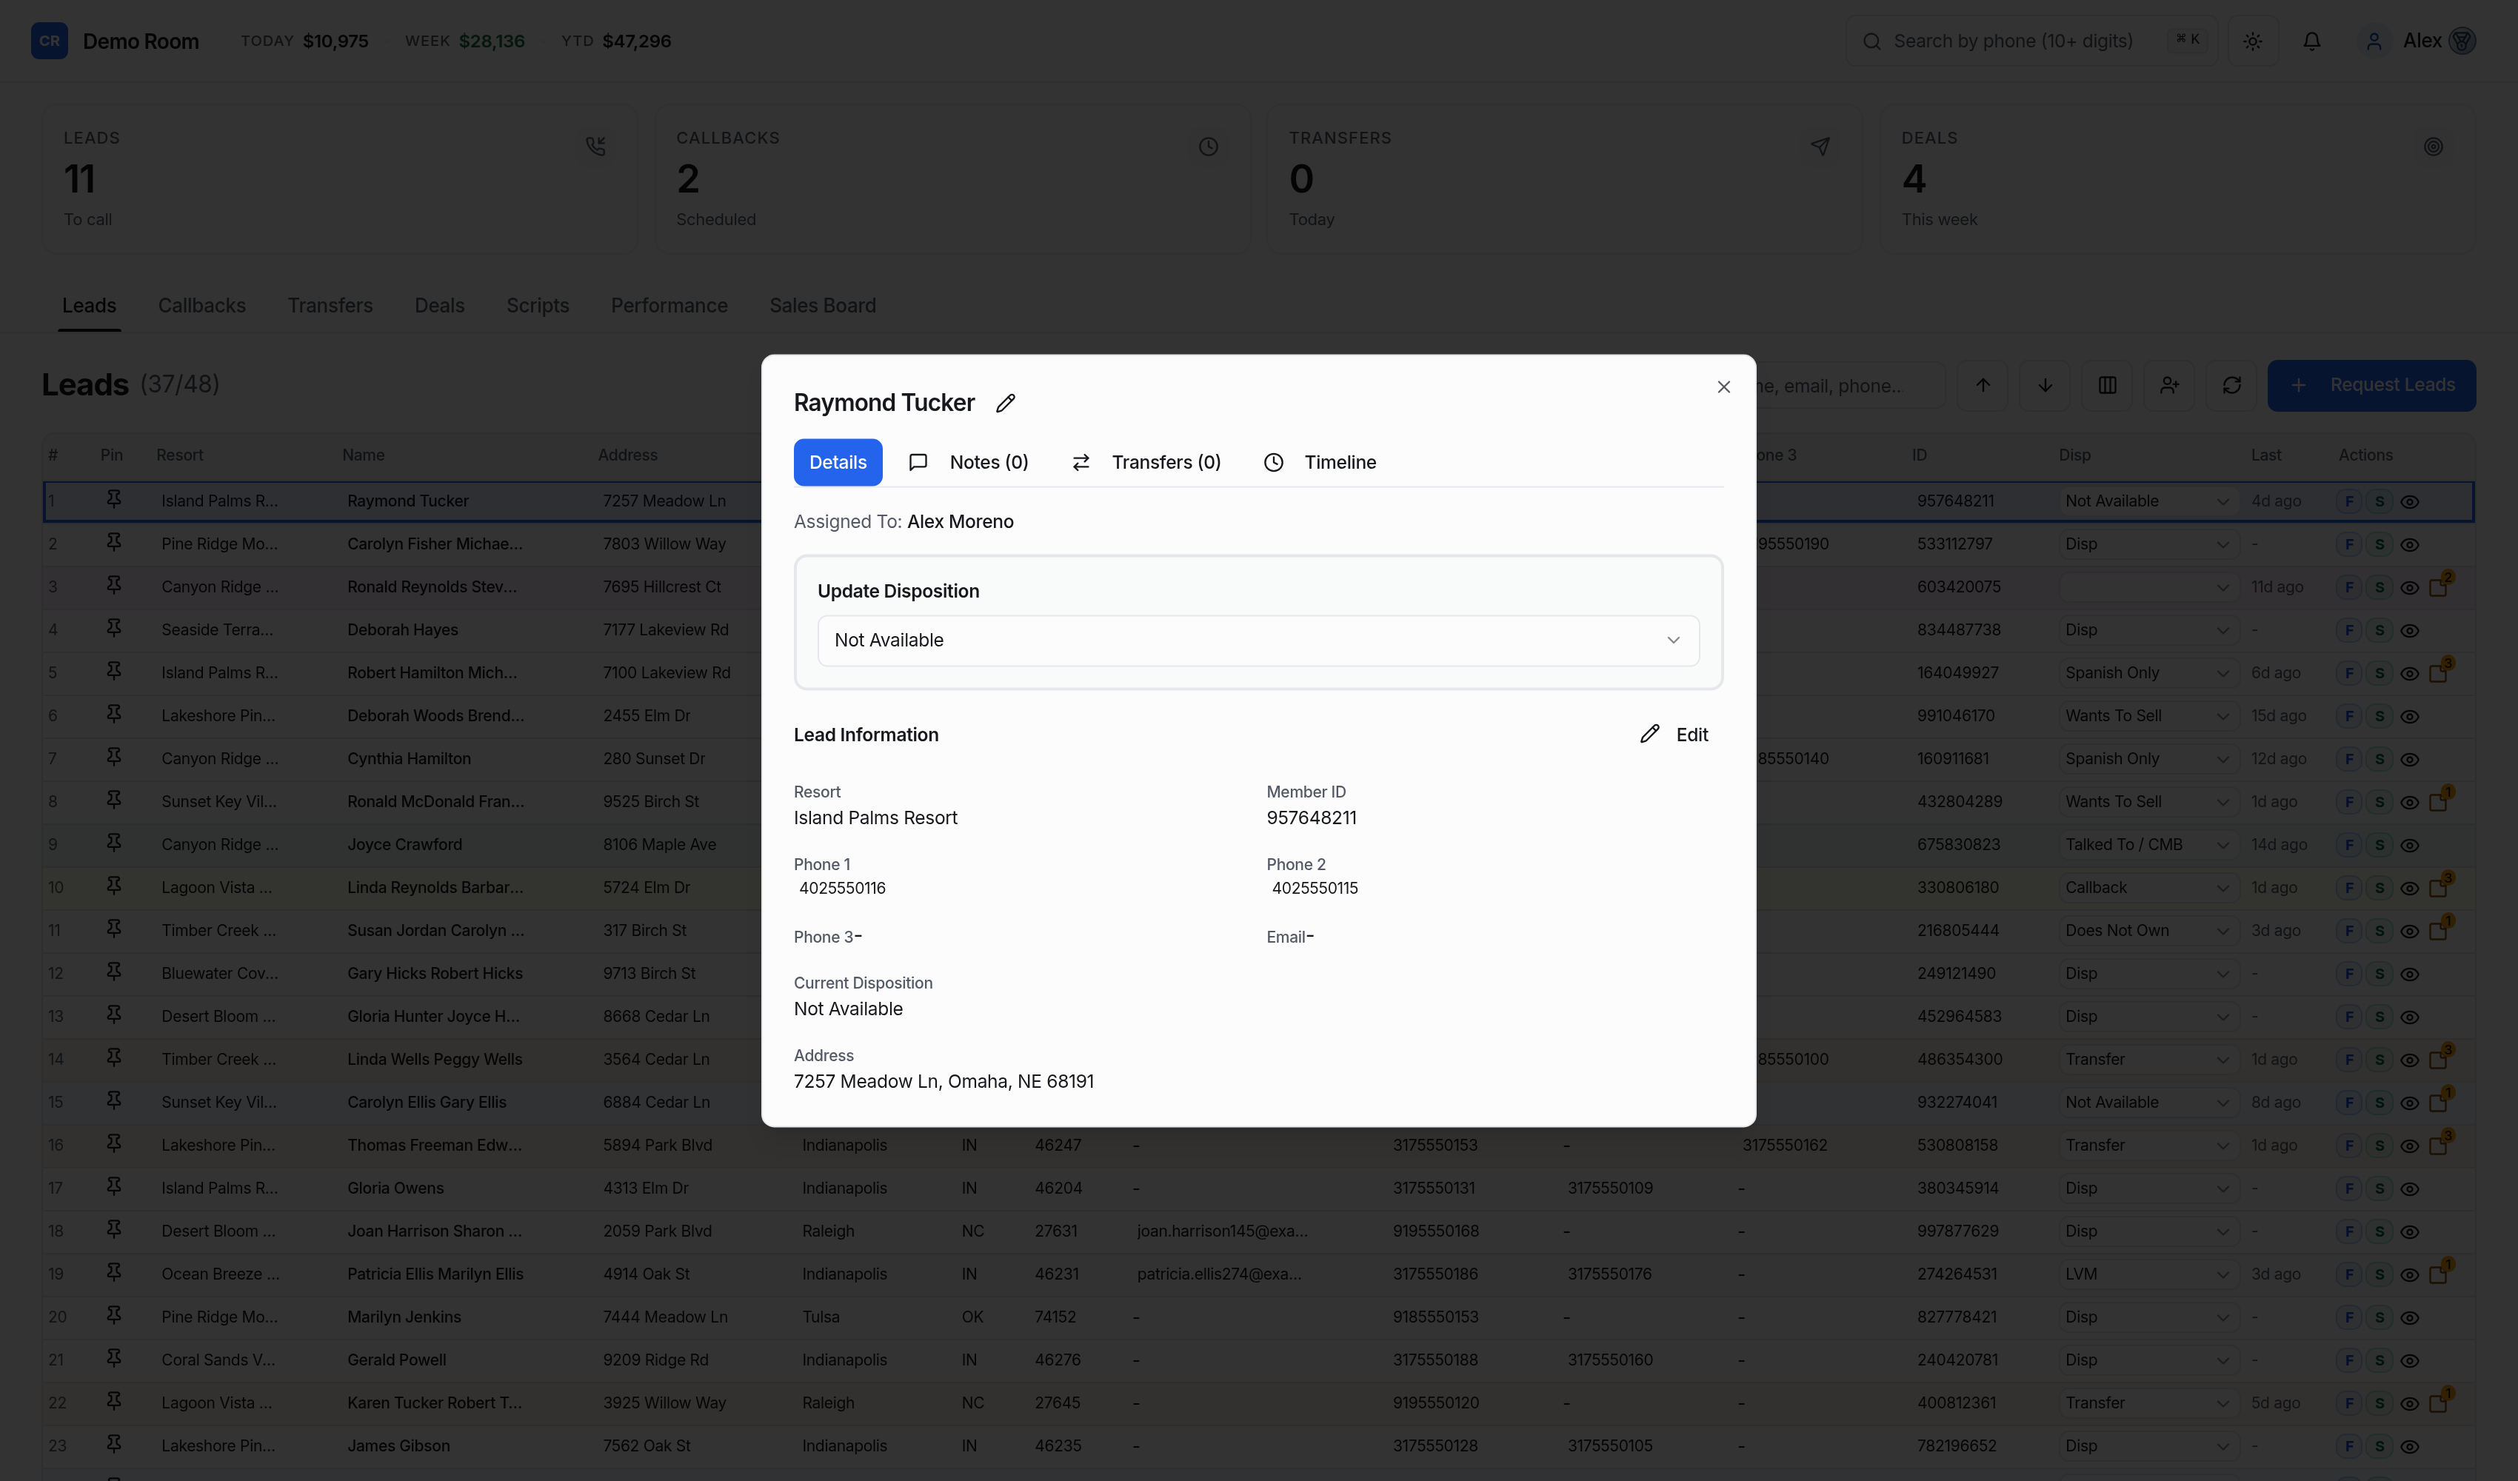View Raymond Tucker row with eye icon
The height and width of the screenshot is (1481, 2518).
[x=2410, y=501]
